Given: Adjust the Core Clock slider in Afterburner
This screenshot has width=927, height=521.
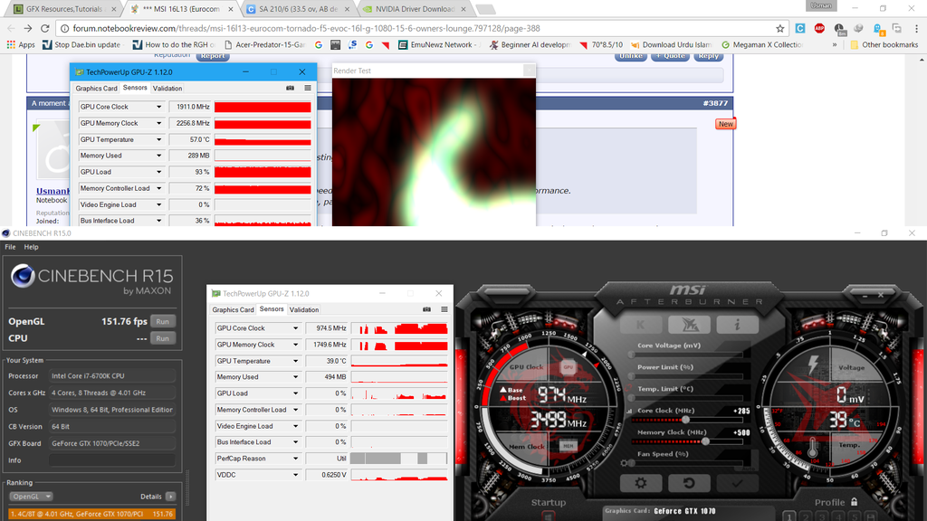Looking at the screenshot, I should click(686, 420).
